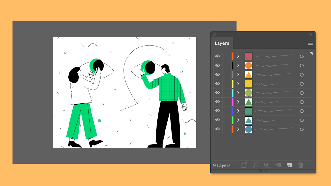The height and width of the screenshot is (186, 331).
Task: Click the Locate Object magnifier icon
Action: pyautogui.click(x=255, y=165)
